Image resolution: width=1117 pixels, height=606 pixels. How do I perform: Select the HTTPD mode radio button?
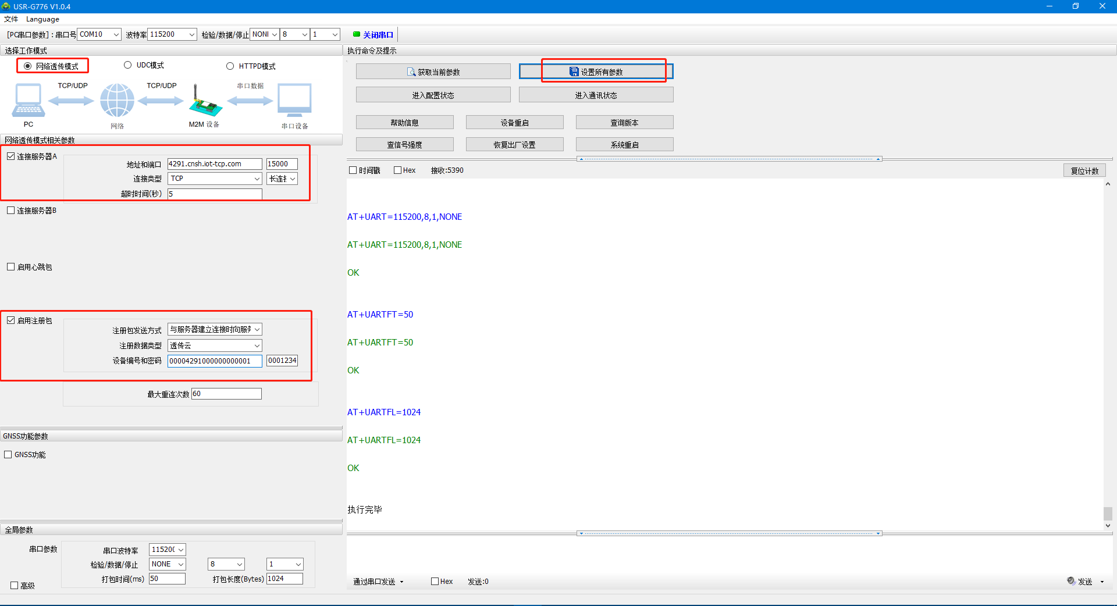pos(230,66)
